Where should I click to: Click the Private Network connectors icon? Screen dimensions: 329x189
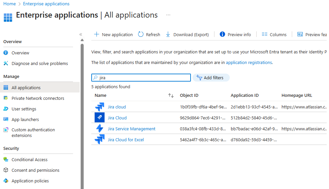tap(6, 98)
